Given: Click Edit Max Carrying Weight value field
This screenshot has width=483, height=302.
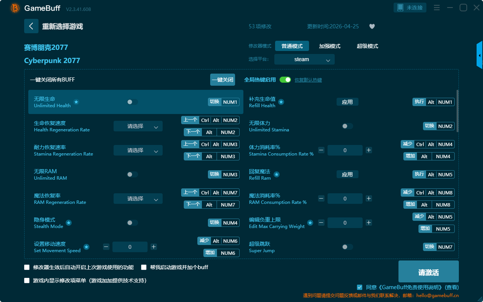Looking at the screenshot, I should [345, 223].
